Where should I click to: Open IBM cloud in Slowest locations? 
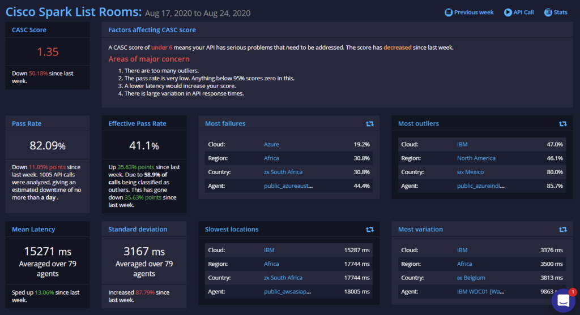269,250
